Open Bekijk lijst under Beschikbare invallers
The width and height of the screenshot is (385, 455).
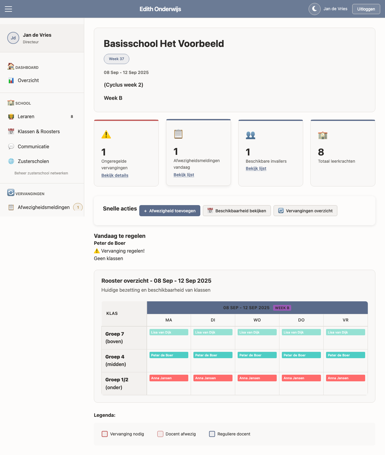click(x=256, y=168)
